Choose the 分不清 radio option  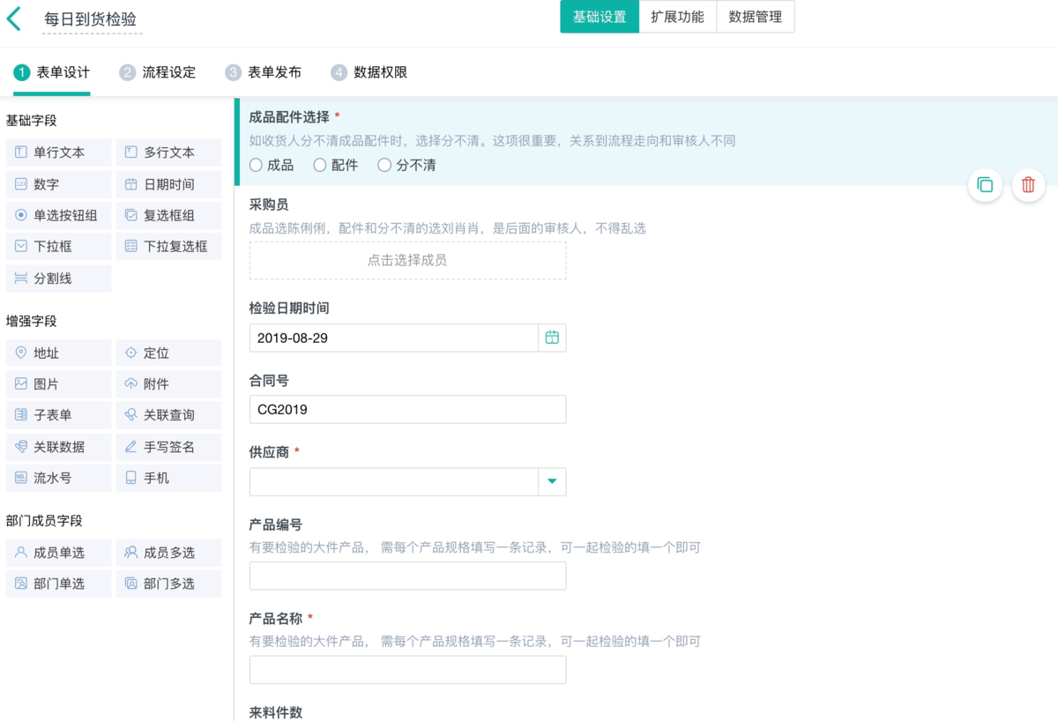pos(384,165)
